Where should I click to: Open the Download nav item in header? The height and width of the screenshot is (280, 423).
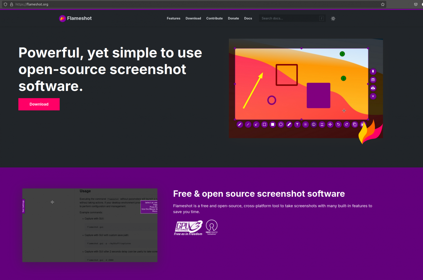[x=193, y=19]
